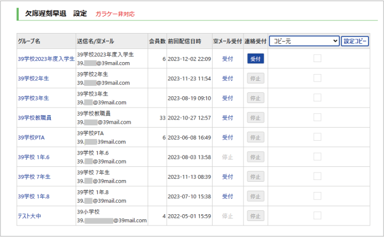Open the 39学校3年生 group link
384x237 pixels.
(x=33, y=98)
